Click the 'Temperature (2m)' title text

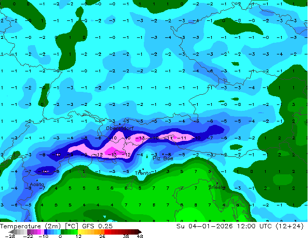30,226
